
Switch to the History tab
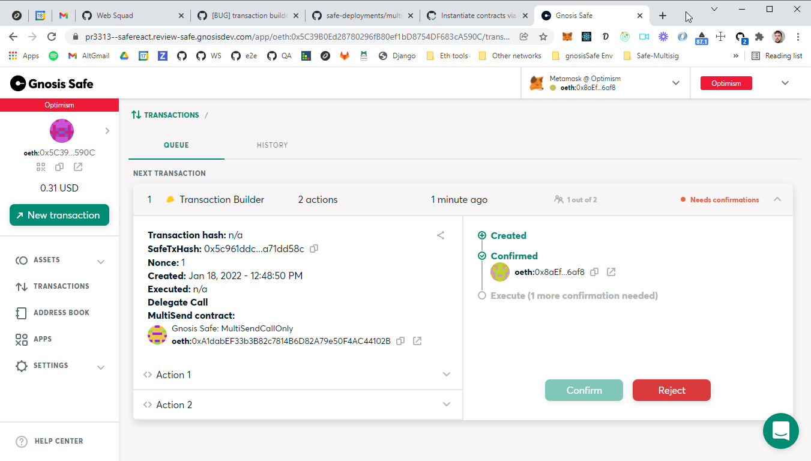click(x=273, y=145)
